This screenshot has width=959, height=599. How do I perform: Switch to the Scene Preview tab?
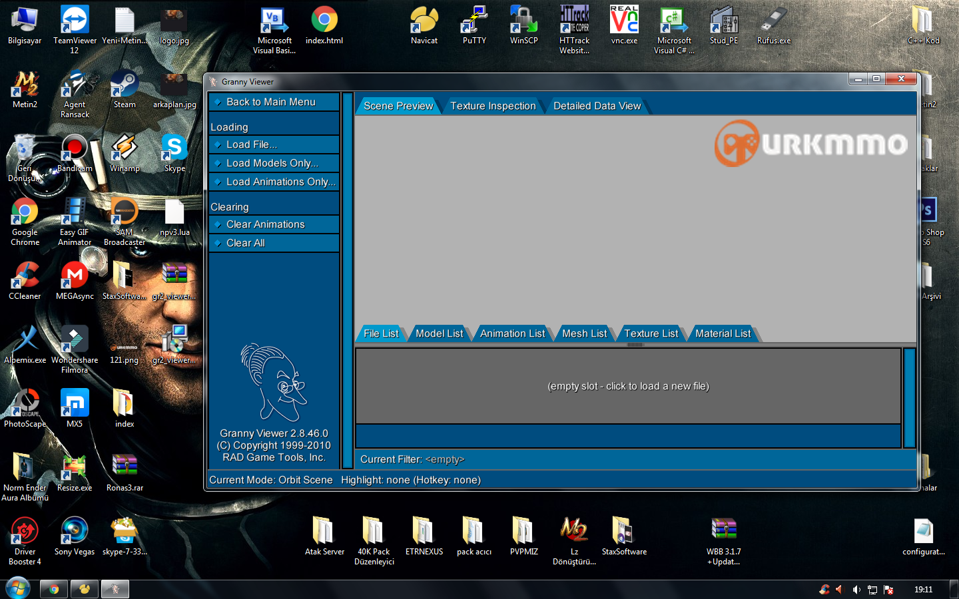pyautogui.click(x=398, y=106)
